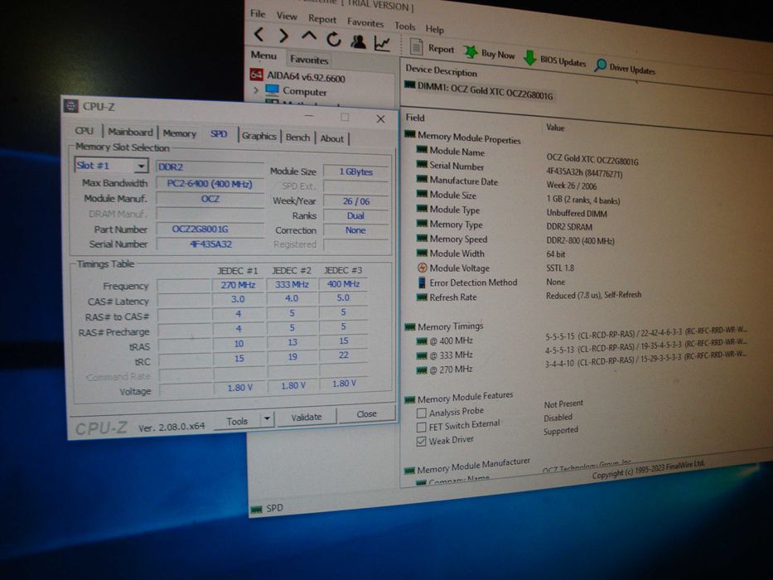
Task: Click Memory Module Features group icon
Action: pos(409,399)
